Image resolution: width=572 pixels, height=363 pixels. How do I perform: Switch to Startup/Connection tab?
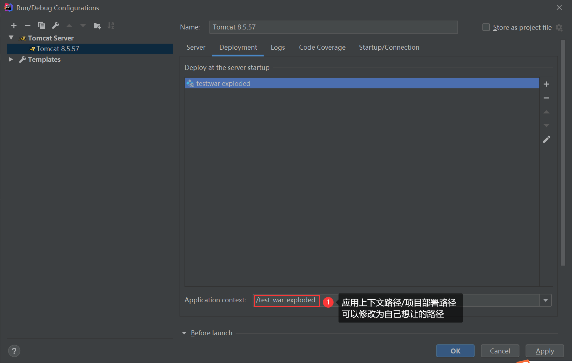(389, 47)
